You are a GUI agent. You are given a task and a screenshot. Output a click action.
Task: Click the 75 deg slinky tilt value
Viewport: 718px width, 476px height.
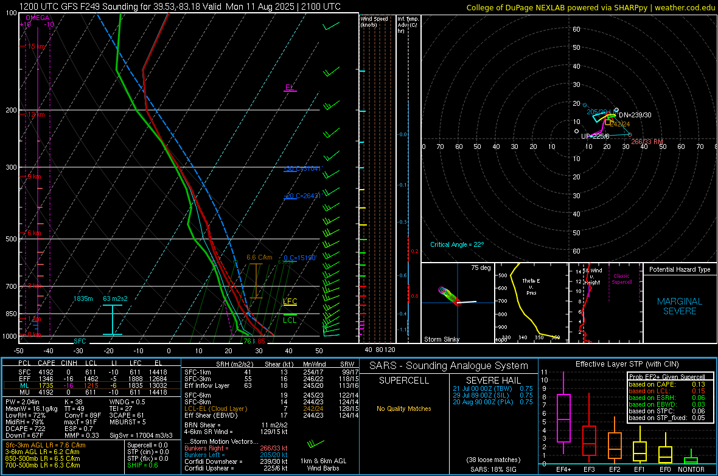(x=481, y=267)
